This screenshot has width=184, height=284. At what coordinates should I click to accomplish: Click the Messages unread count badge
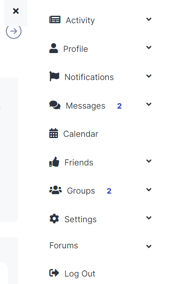click(119, 106)
